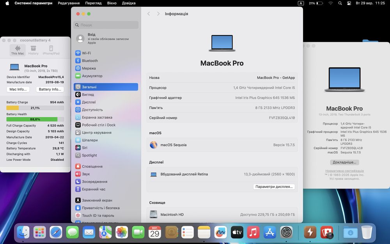Open Music app in Dock
The image size is (390, 244).
253,232
